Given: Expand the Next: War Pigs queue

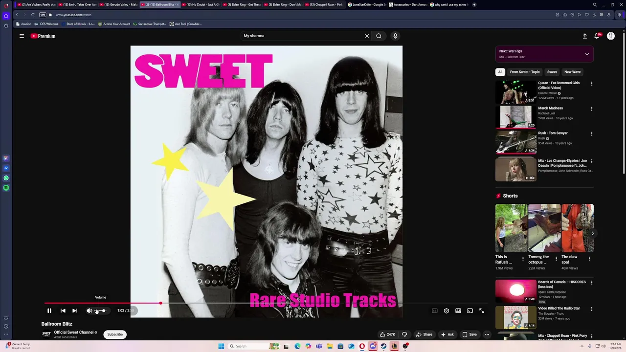Looking at the screenshot, I should coord(587,54).
